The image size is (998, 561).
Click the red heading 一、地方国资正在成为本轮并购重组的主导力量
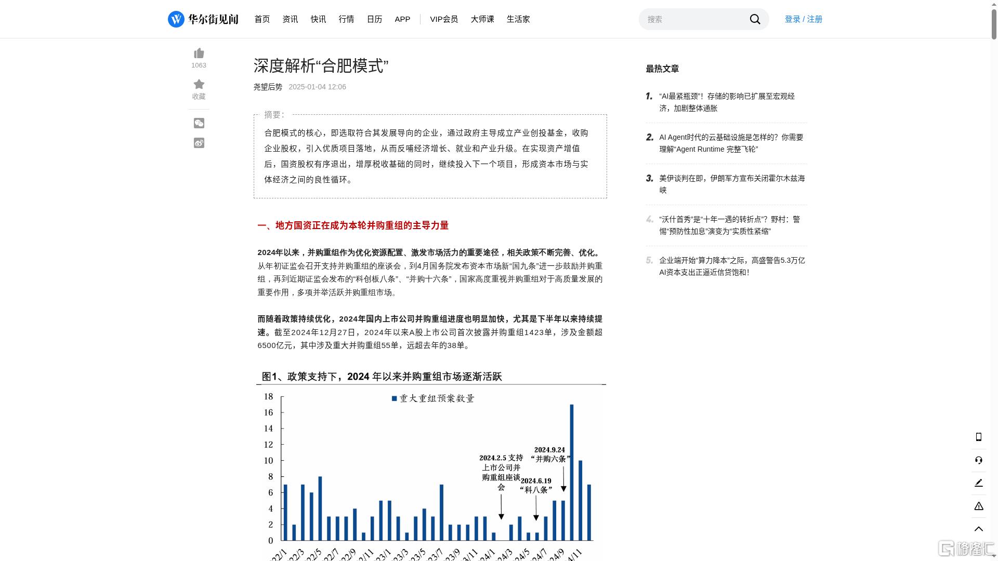click(x=353, y=225)
